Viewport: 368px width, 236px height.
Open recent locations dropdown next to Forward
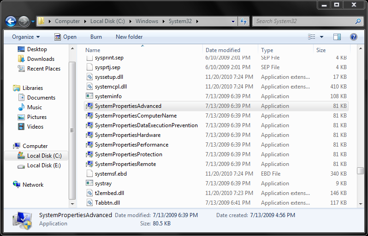click(x=33, y=22)
